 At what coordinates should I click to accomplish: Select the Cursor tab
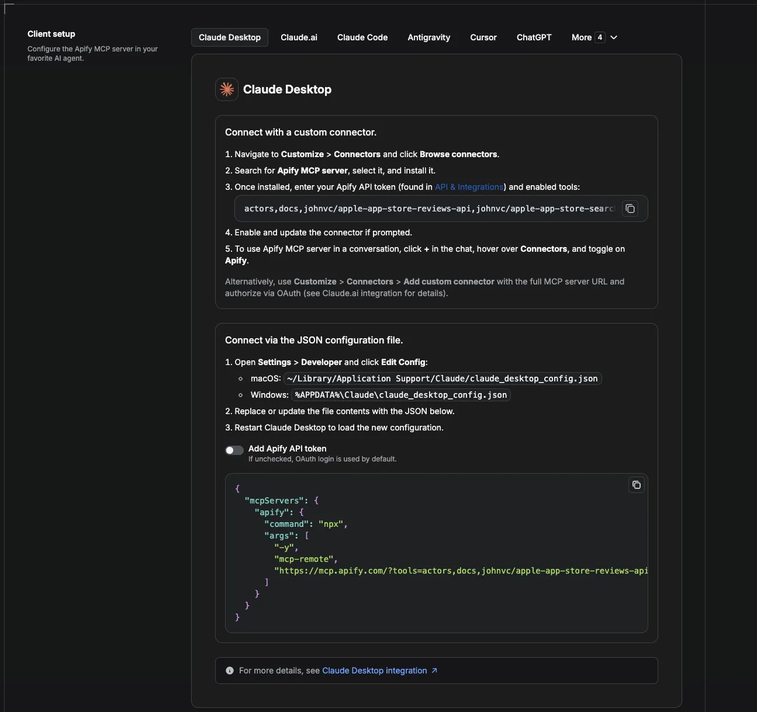pos(483,37)
